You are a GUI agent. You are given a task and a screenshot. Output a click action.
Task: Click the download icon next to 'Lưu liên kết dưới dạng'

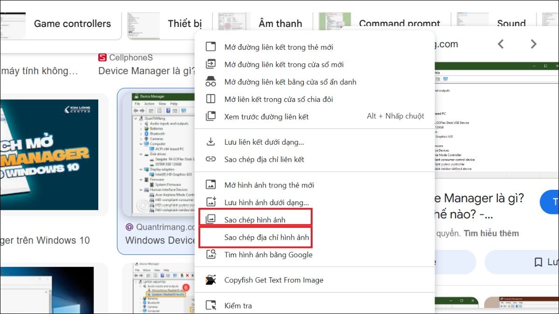coord(211,142)
